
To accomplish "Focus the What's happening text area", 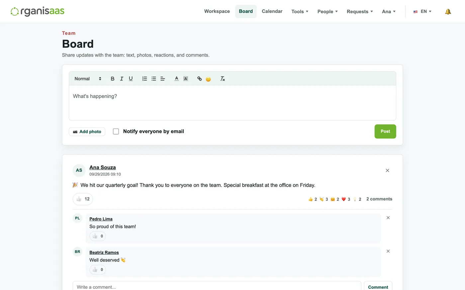I will pos(232,103).
